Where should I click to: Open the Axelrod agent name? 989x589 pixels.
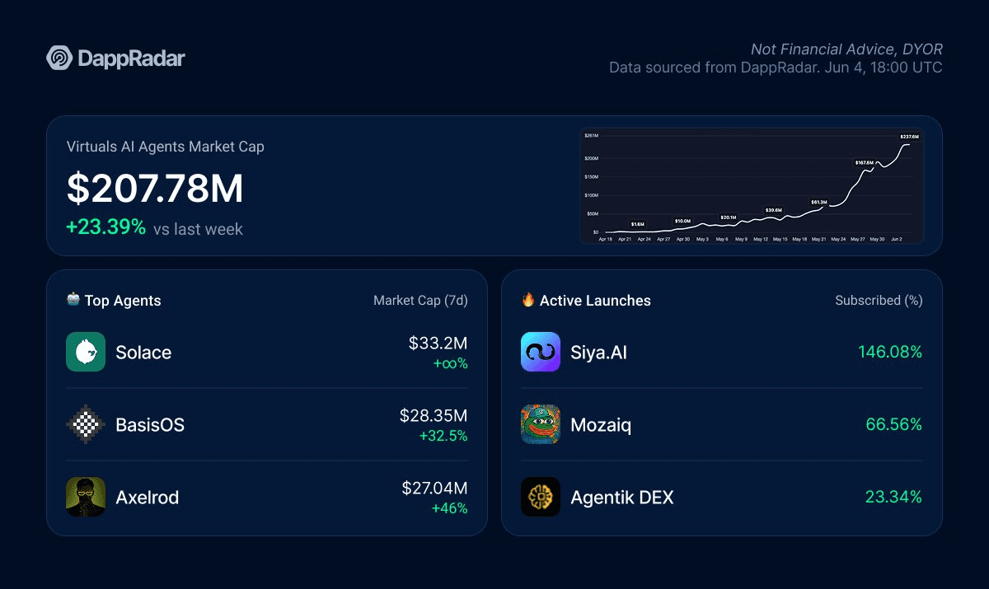point(147,498)
